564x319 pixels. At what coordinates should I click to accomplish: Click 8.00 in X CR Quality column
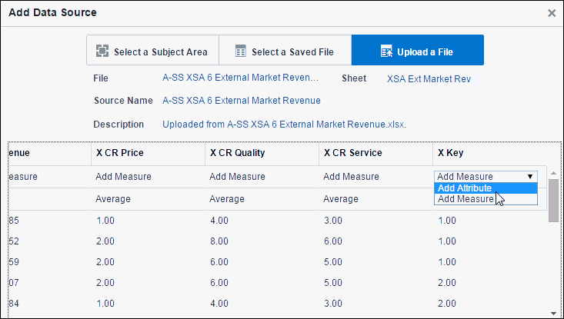tap(219, 241)
